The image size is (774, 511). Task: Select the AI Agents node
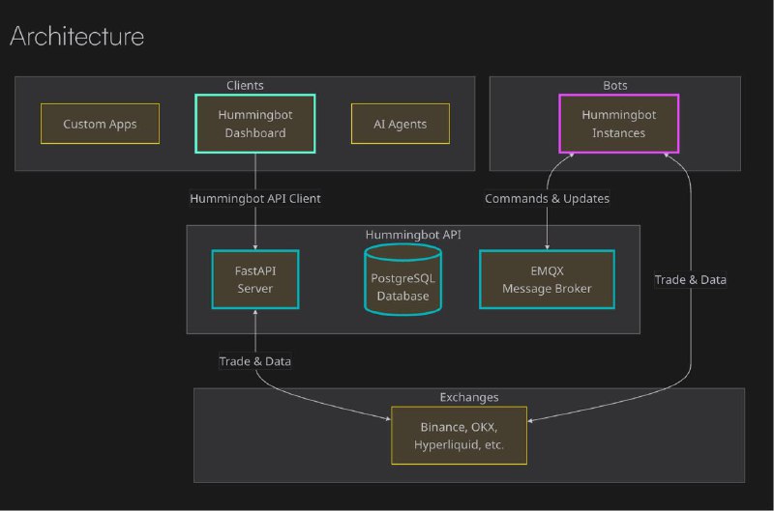pos(400,124)
